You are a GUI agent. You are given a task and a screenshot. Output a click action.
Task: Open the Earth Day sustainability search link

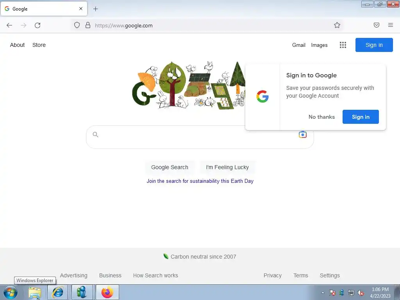pos(200,181)
